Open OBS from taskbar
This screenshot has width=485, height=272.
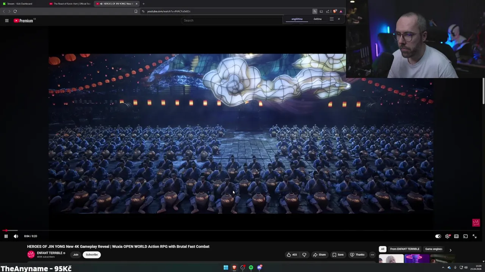[242, 267]
